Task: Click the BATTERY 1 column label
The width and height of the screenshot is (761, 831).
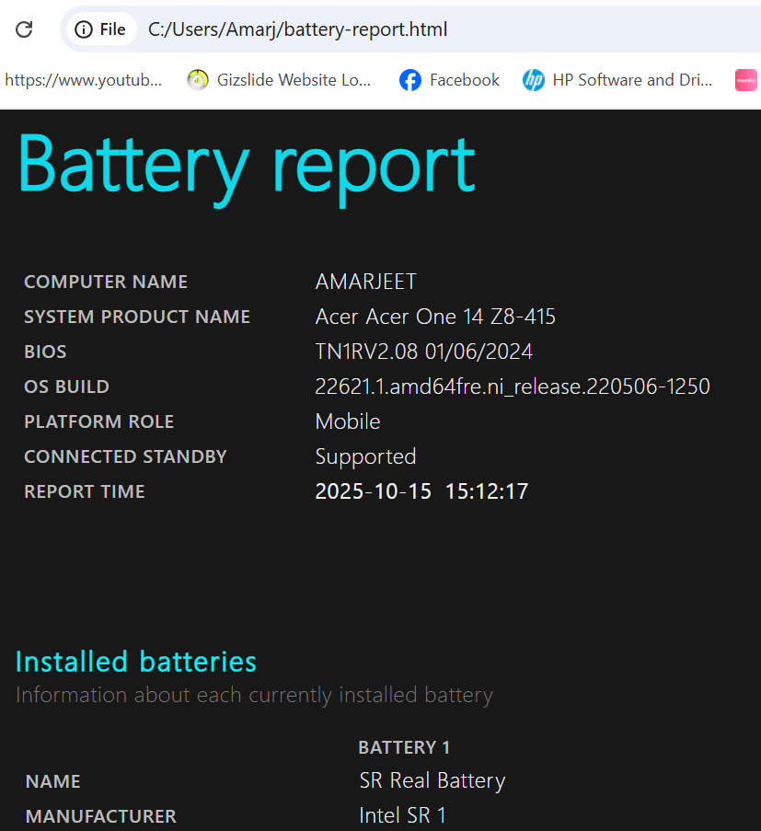Action: [x=404, y=746]
